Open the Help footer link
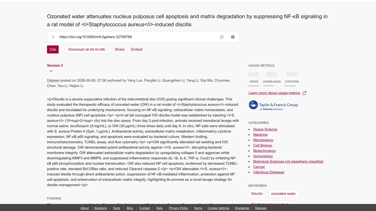 point(160,208)
